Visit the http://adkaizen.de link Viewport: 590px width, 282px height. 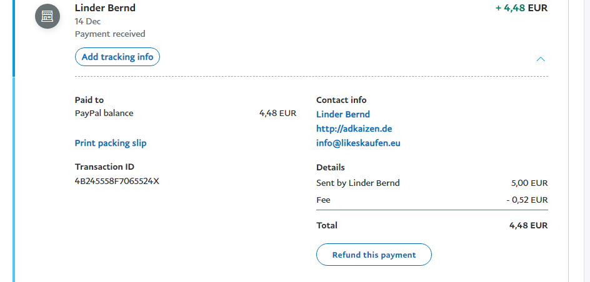pos(354,129)
